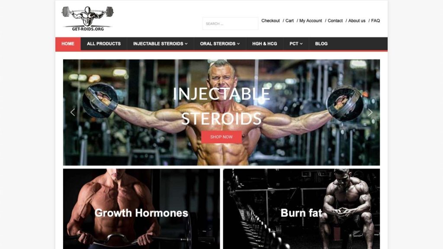The height and width of the screenshot is (249, 443).
Task: Open the Burn fat banner
Action: tap(302, 209)
